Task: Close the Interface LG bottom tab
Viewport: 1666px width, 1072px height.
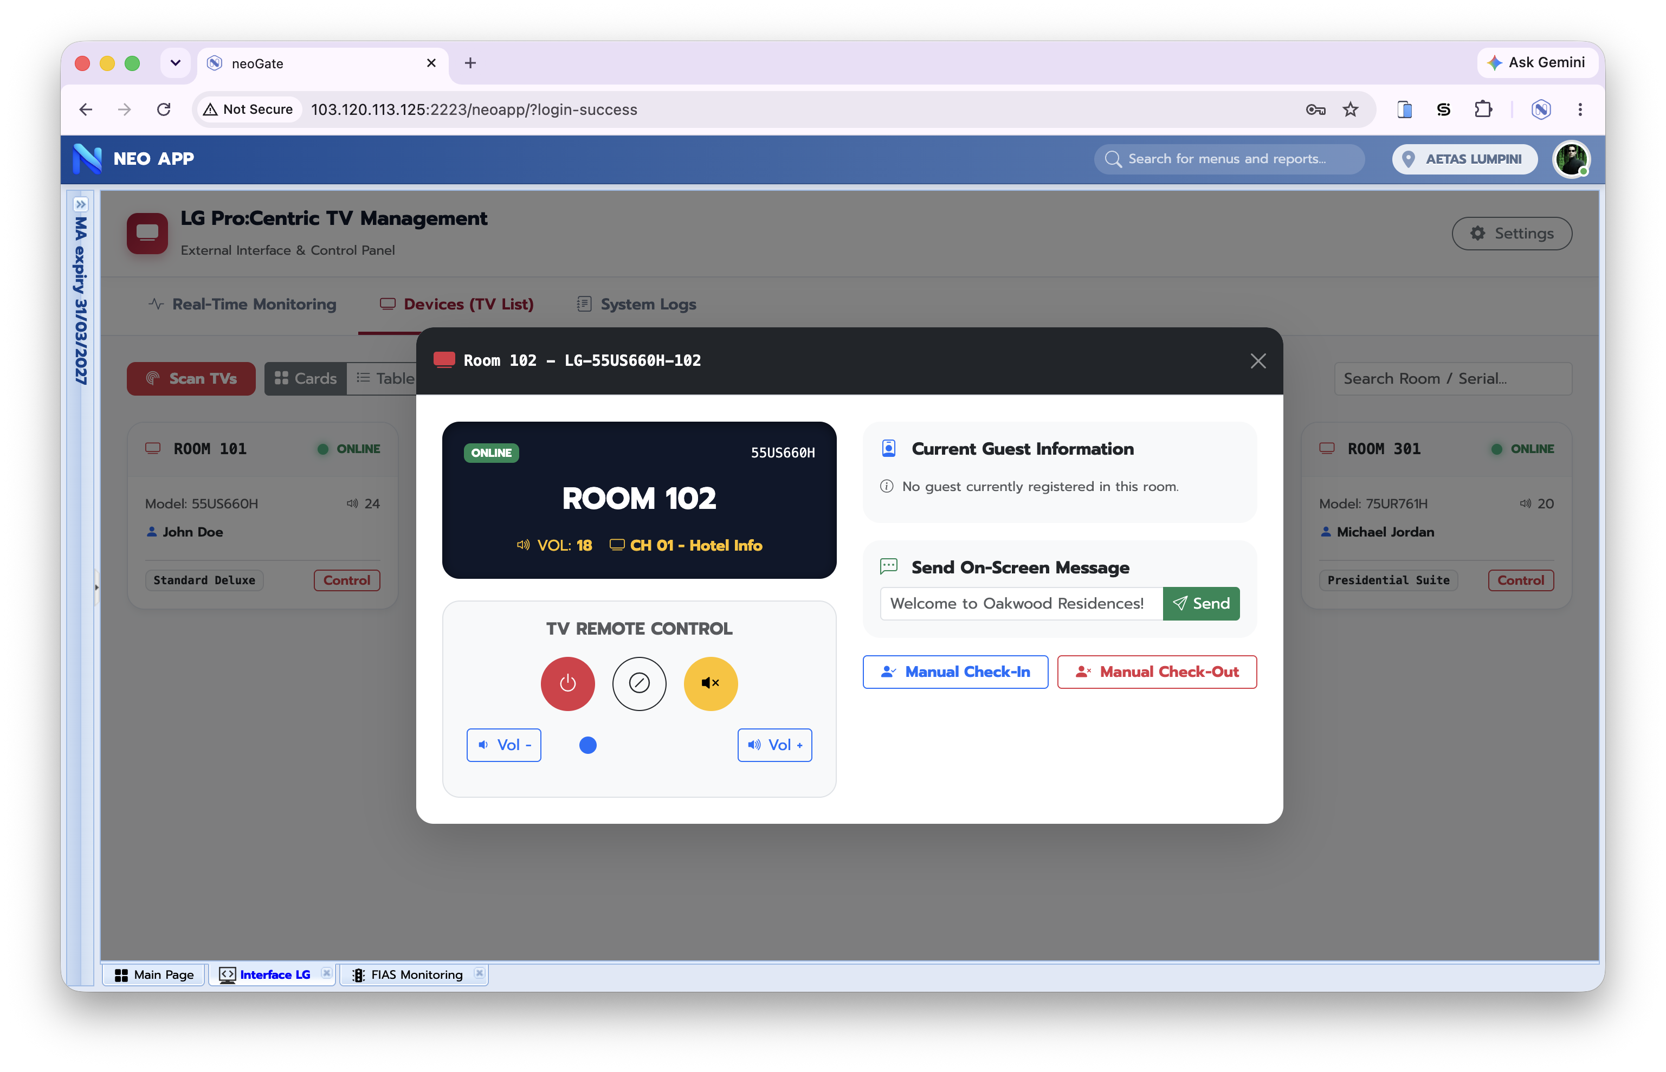Action: click(326, 972)
